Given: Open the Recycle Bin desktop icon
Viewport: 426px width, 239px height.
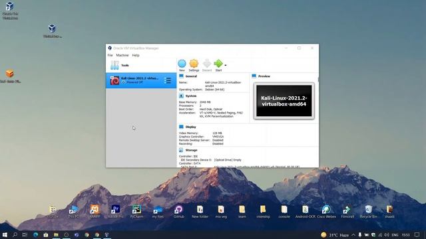Looking at the screenshot, I should click(368, 211).
